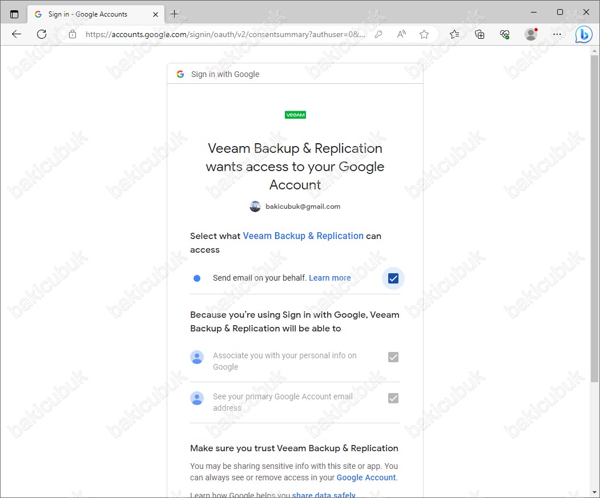The image size is (600, 498).
Task: Click the address bar URL
Action: coord(225,34)
